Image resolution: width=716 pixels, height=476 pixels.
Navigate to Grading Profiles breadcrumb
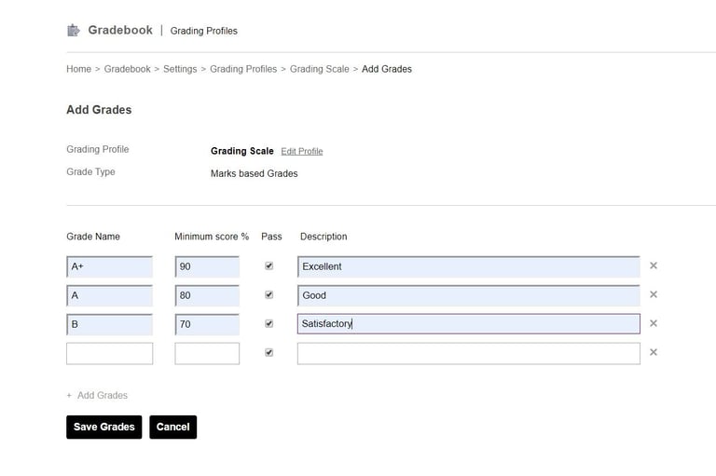[x=243, y=69]
